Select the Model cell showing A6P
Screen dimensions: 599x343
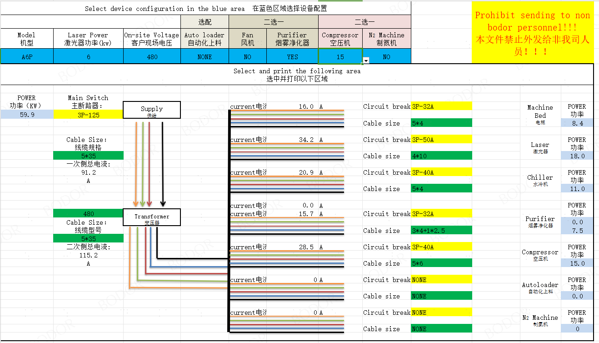pos(27,57)
